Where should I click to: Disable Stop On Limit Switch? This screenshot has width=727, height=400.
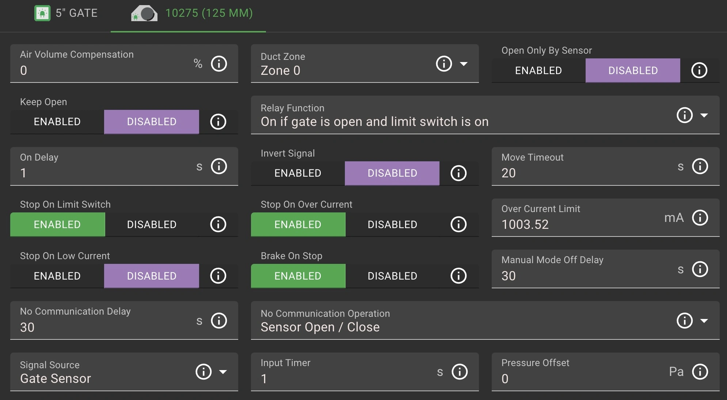(152, 224)
